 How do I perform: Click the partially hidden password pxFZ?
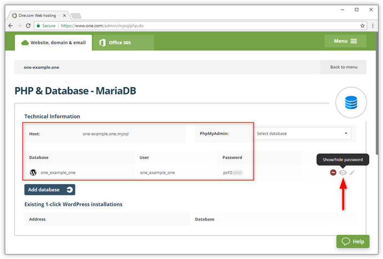232,172
